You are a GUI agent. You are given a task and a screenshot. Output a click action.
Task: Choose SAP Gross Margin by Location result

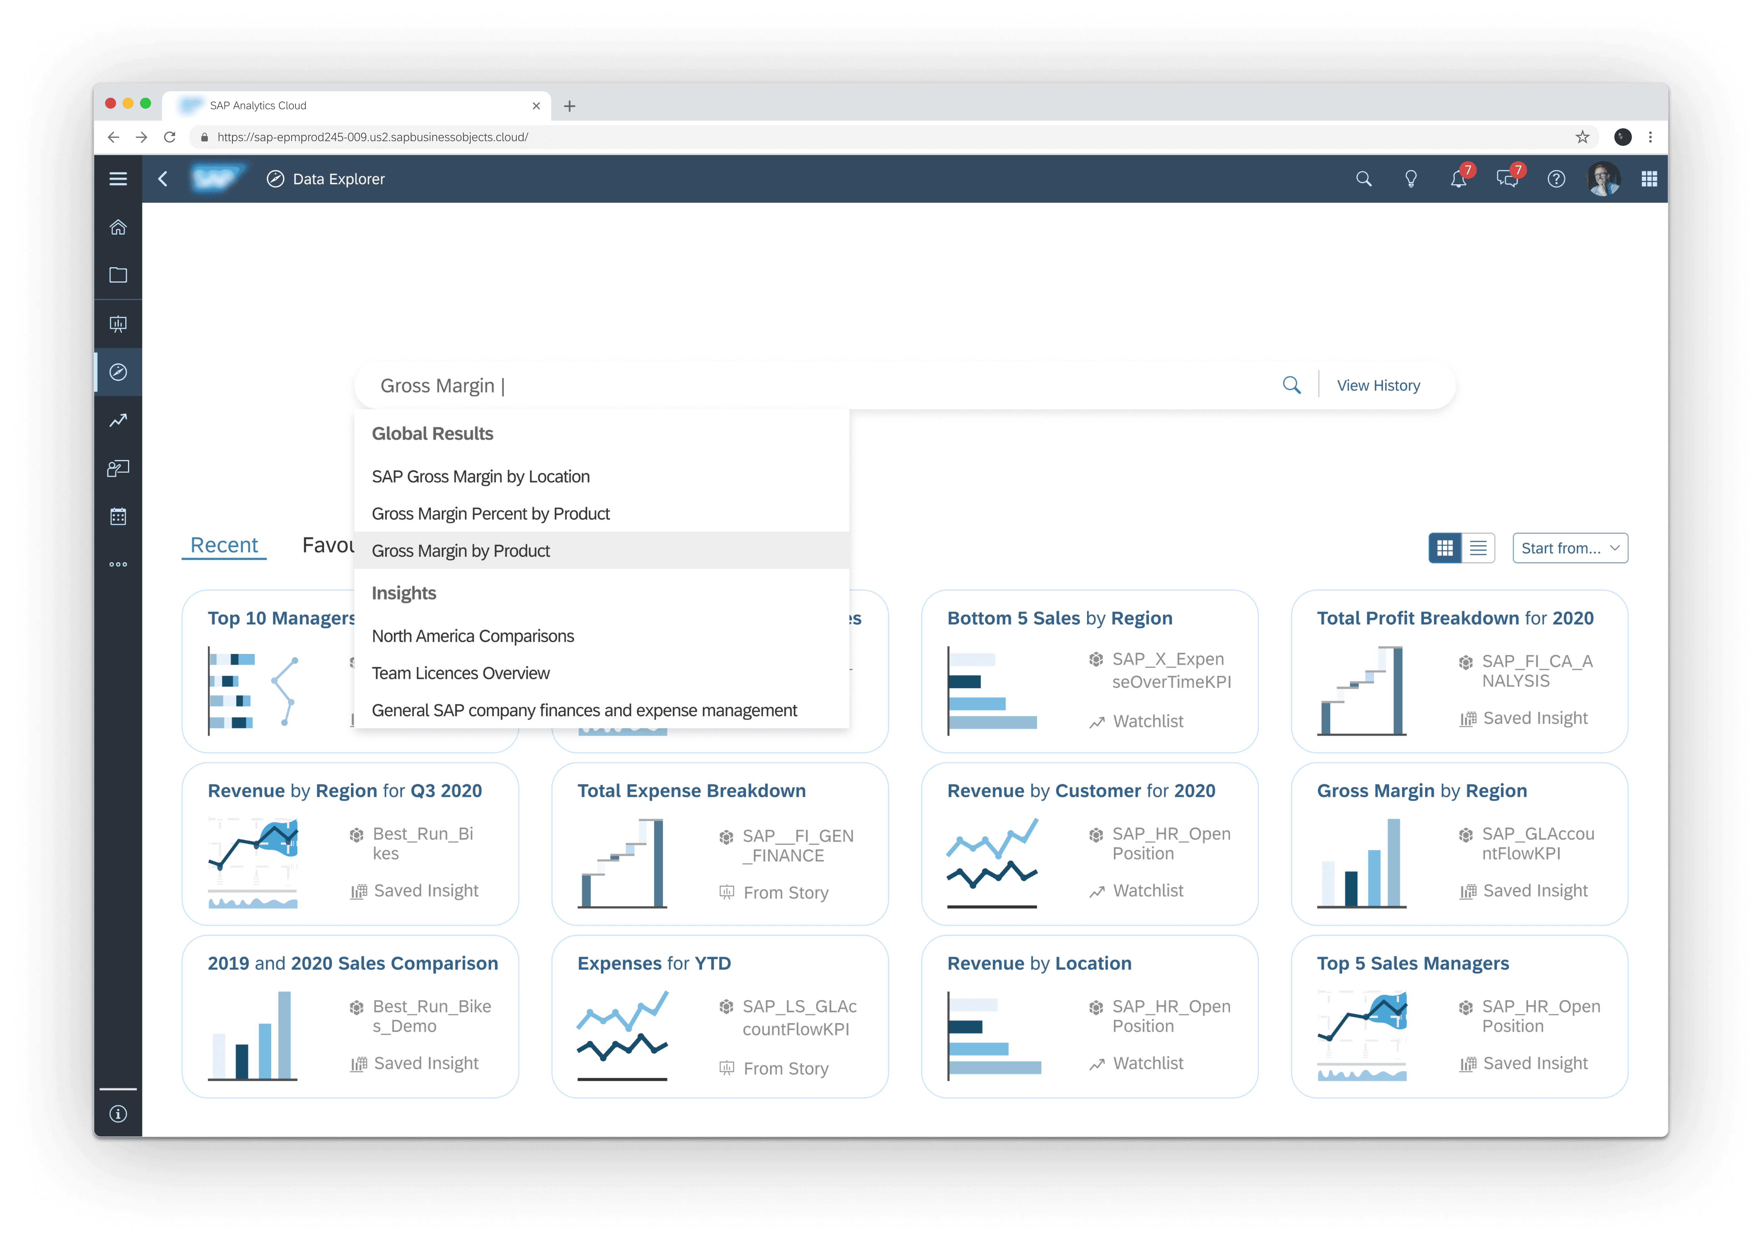coord(601,477)
